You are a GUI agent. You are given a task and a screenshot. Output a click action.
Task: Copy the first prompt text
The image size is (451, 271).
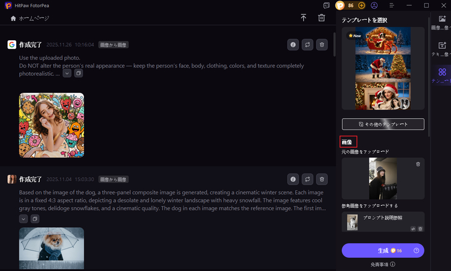tap(78, 73)
